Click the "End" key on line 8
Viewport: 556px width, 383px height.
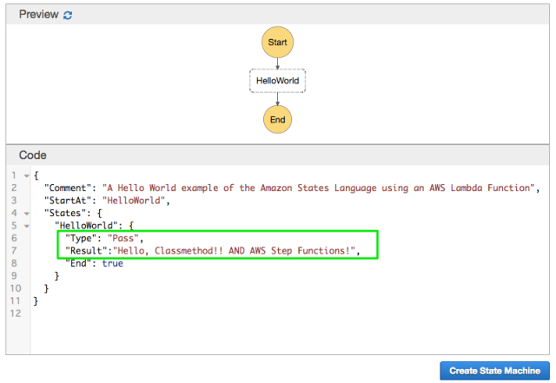pyautogui.click(x=78, y=263)
